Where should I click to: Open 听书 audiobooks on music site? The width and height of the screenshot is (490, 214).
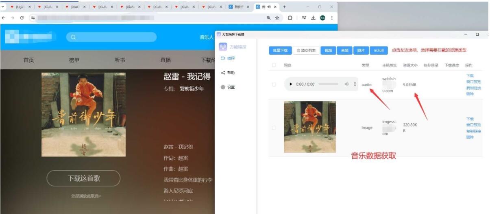(x=120, y=60)
